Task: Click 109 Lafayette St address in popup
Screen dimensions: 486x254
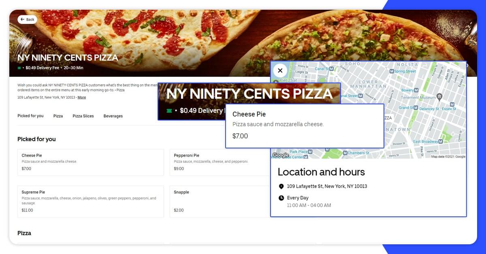Action: 327,186
